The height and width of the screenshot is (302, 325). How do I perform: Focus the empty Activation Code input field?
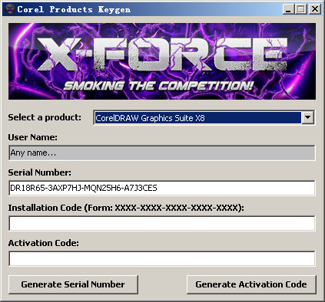click(x=162, y=258)
